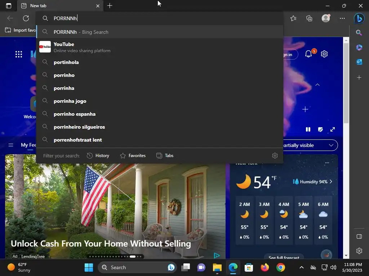Open address bar search settings gear
Viewport: 369px width, 276px height.
point(275,156)
